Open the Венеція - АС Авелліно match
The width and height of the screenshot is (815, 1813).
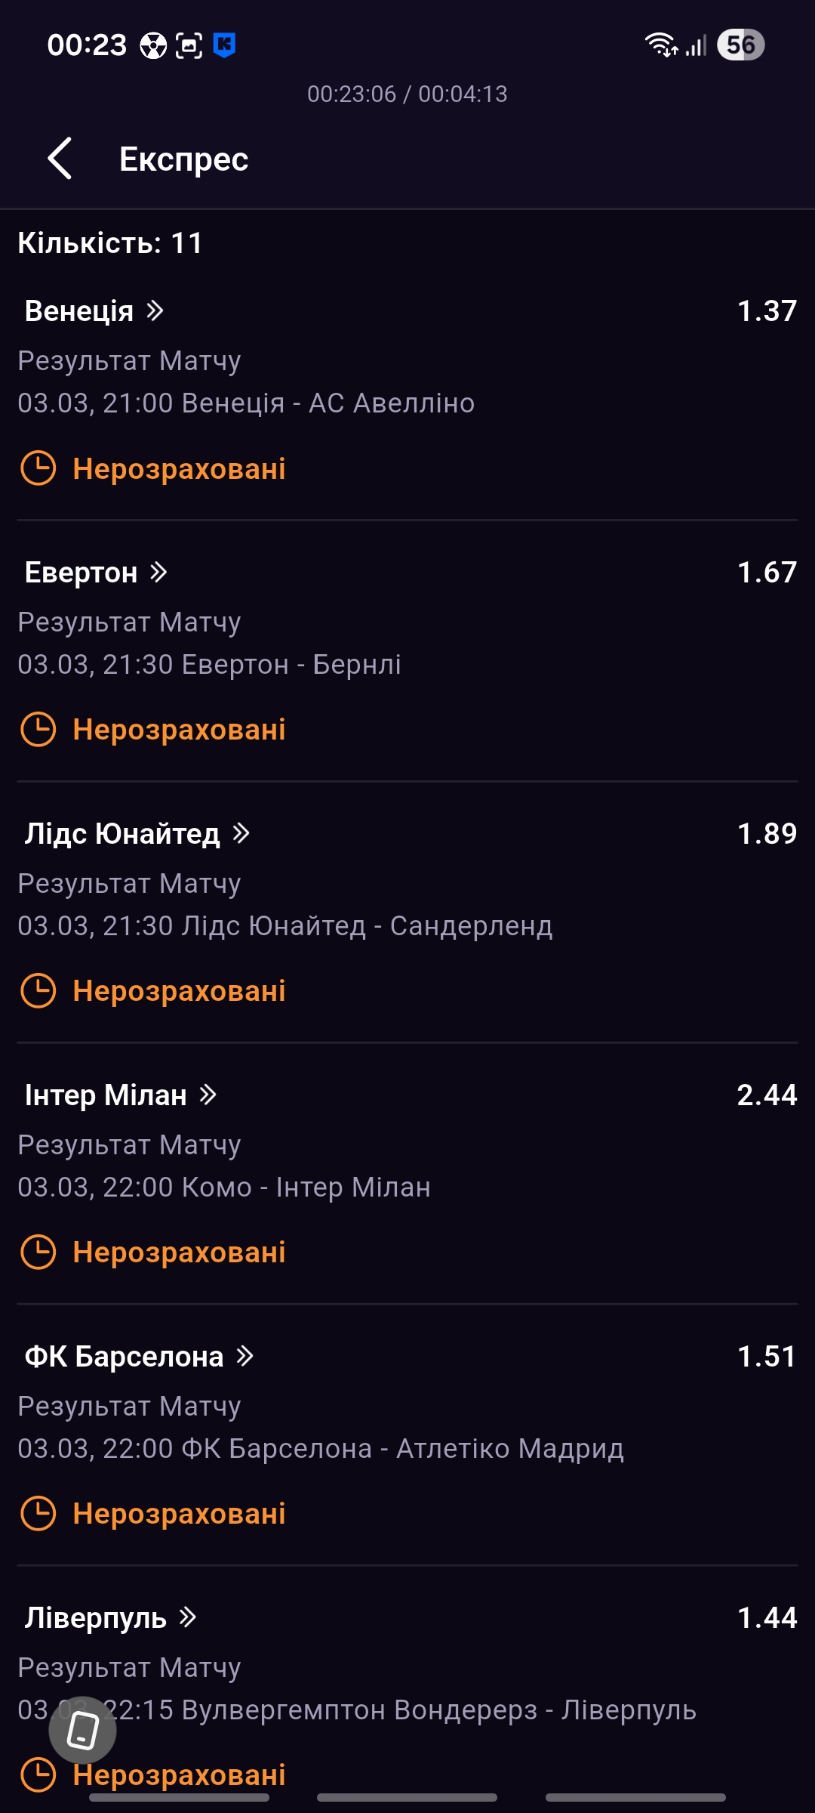pos(246,403)
